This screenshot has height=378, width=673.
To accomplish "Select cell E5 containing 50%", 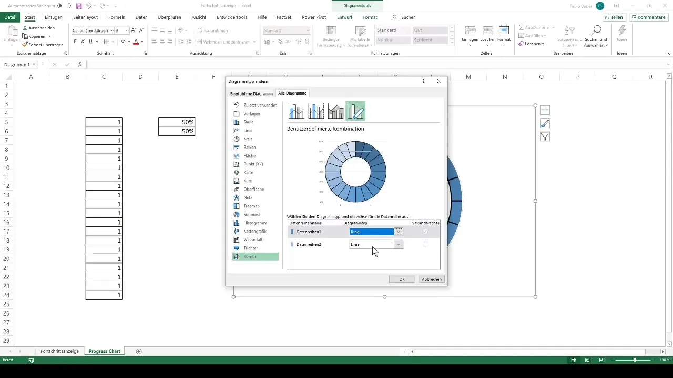I will [177, 122].
